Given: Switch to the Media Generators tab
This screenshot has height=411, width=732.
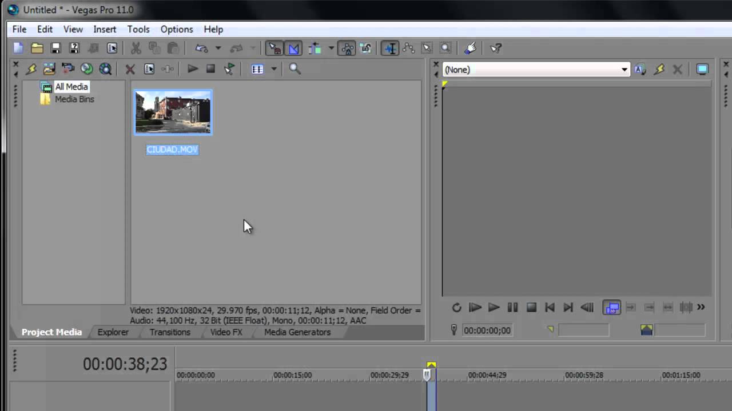Looking at the screenshot, I should click(297, 332).
